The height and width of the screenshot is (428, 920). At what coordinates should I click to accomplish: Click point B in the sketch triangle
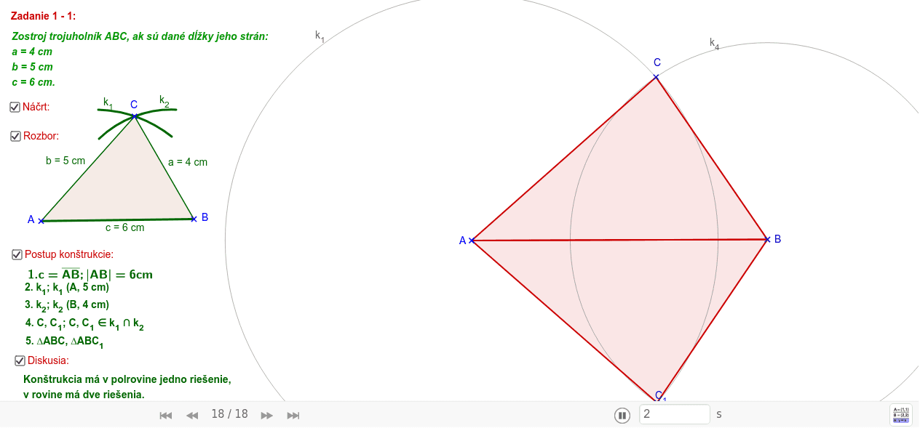pyautogui.click(x=194, y=218)
